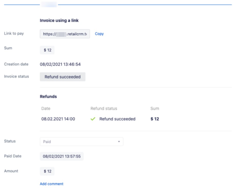
Task: Focus the Link to pay URL field
Action: point(65,34)
